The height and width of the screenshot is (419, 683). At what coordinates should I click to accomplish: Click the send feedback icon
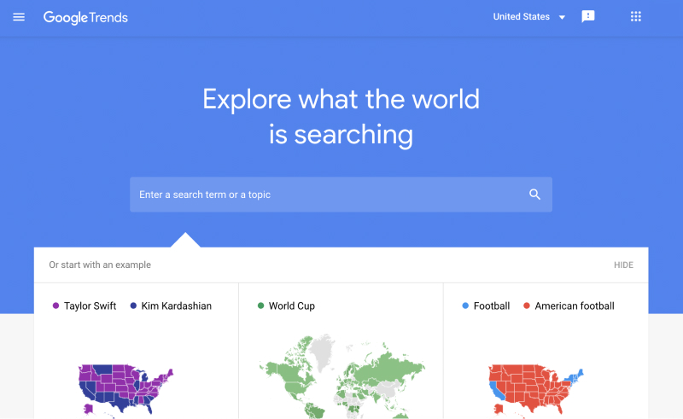(x=587, y=17)
